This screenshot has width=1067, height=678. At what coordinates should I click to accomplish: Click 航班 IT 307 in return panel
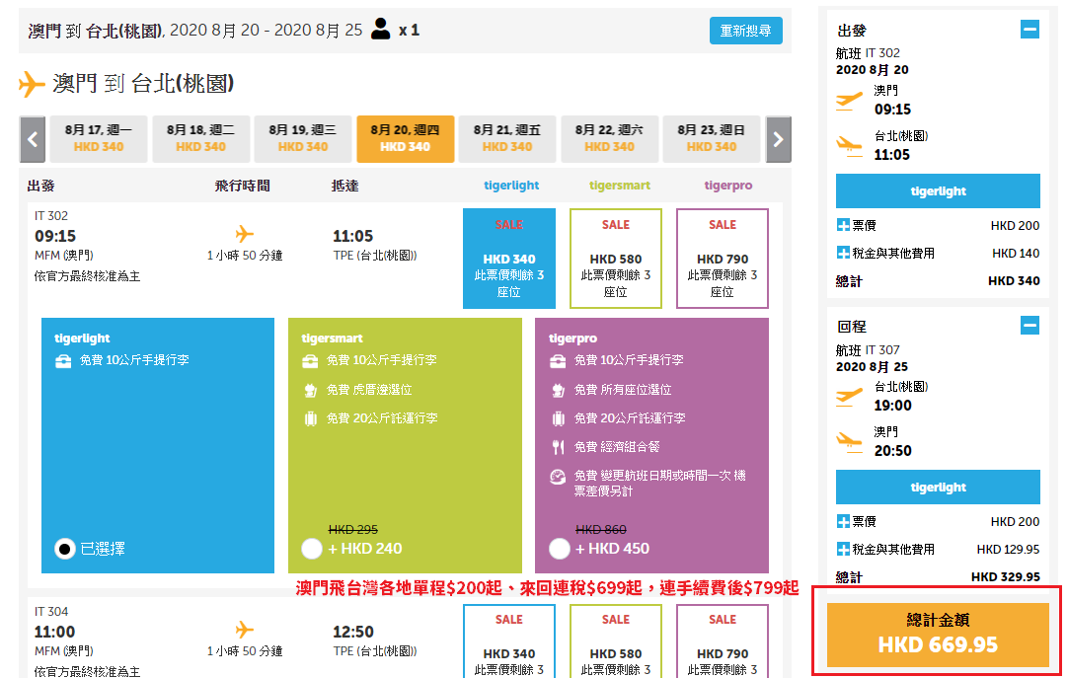pyautogui.click(x=868, y=350)
